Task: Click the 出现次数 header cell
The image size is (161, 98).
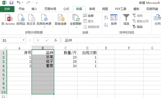Action: click(87, 53)
